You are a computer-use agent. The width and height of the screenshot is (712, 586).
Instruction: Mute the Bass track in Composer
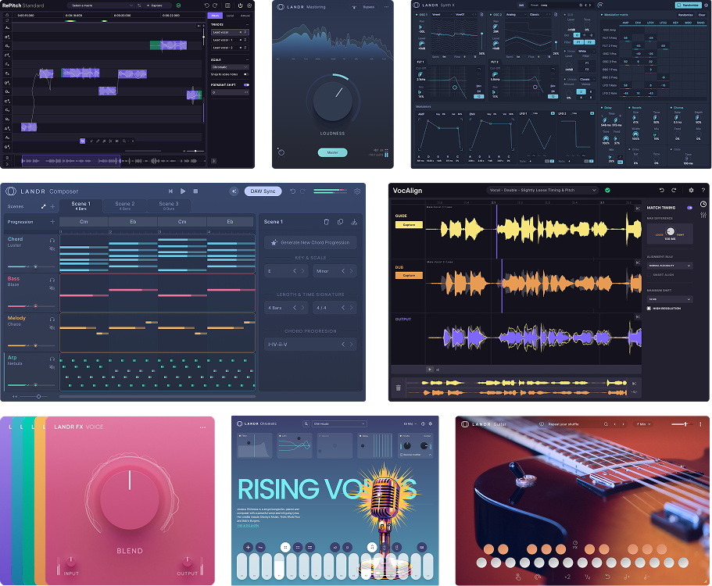(52, 288)
